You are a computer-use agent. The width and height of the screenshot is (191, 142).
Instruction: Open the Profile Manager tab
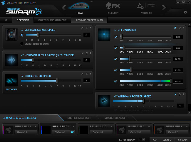[x=79, y=118]
